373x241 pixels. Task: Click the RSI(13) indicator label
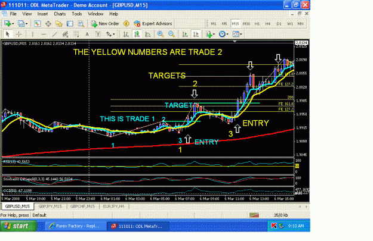pyautogui.click(x=17, y=161)
